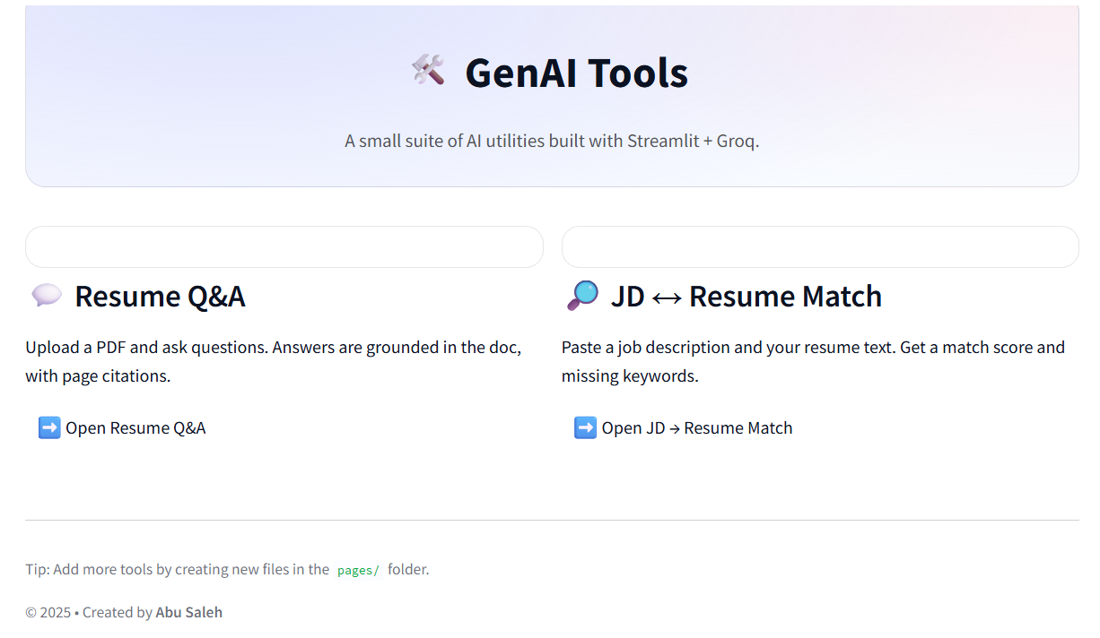Screen dimensions: 1100x638
Task: Click the blue arrow beside Open JD Resume Match
Action: (x=585, y=428)
